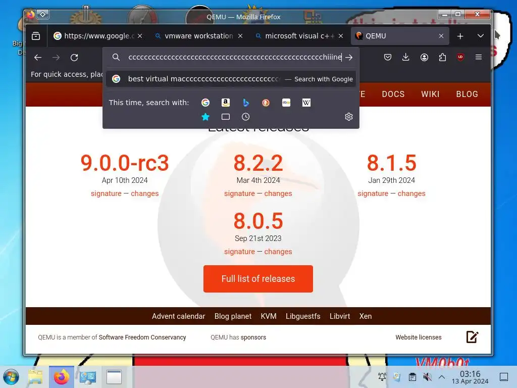The height and width of the screenshot is (388, 517).
Task: Open Firefox account icon
Action: click(x=424, y=57)
